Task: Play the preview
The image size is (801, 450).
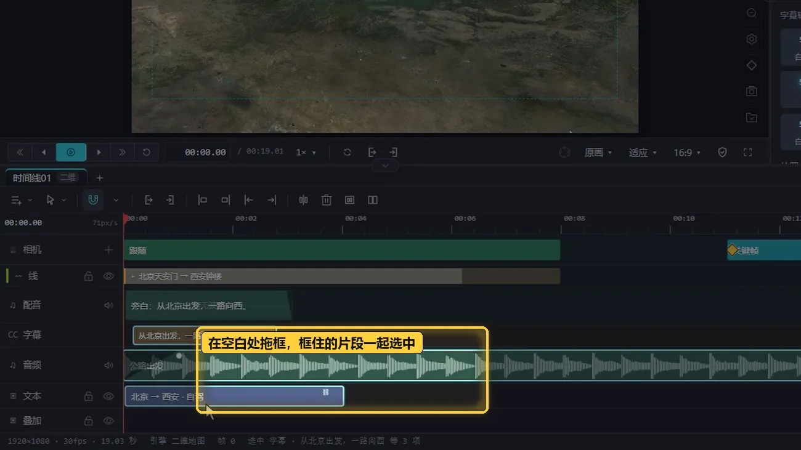Action: 71,152
